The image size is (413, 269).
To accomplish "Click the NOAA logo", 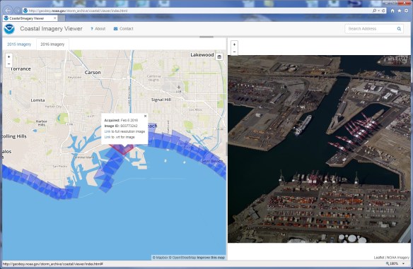I will (x=9, y=29).
